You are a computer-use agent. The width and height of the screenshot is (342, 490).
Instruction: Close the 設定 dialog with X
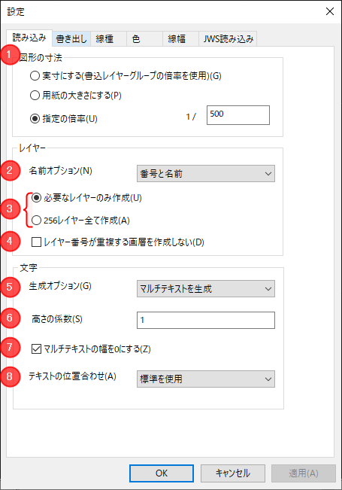pyautogui.click(x=330, y=11)
